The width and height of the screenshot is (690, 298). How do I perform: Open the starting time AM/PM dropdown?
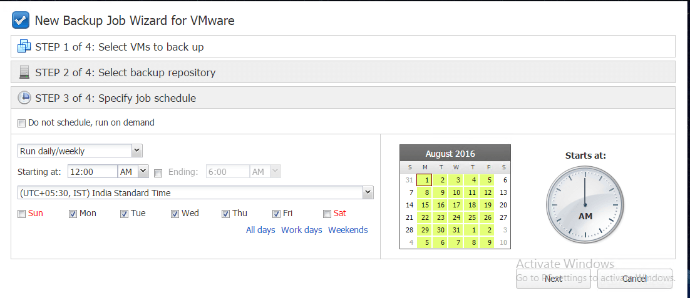(x=143, y=171)
